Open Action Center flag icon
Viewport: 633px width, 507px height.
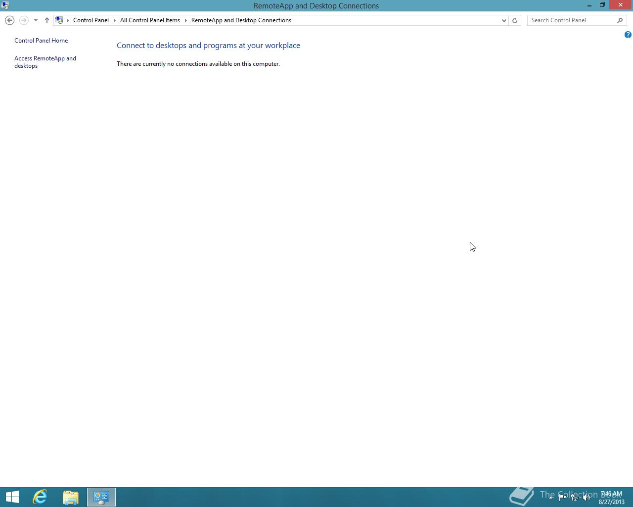tap(562, 498)
